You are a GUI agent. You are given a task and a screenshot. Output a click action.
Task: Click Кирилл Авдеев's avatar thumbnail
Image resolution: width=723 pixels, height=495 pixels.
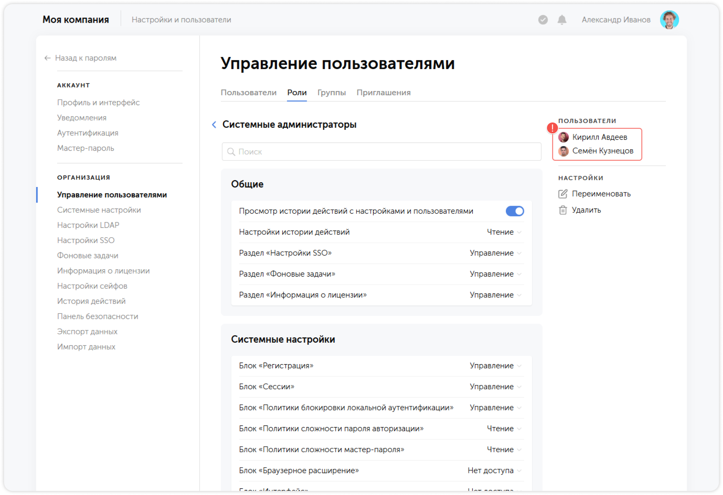(x=564, y=137)
